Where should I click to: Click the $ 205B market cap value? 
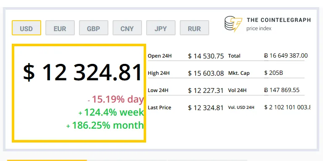click(273, 73)
